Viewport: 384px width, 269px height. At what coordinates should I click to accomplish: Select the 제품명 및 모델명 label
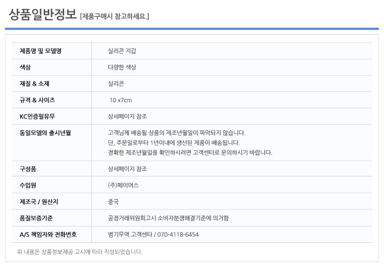pyautogui.click(x=40, y=51)
